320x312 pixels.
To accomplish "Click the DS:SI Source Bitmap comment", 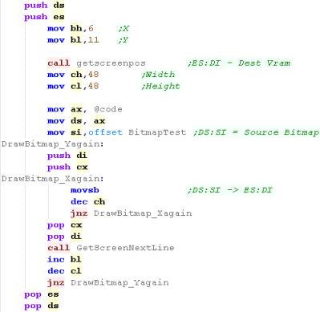I will pyautogui.click(x=256, y=132).
